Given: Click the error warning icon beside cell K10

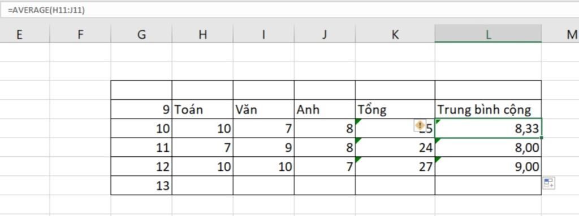Looking at the screenshot, I should 420,125.
